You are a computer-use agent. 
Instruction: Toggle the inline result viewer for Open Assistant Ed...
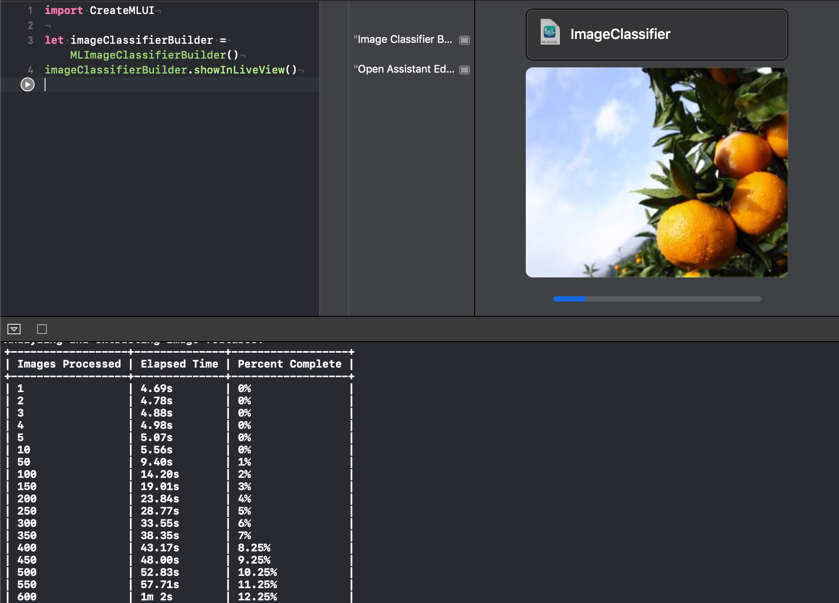pyautogui.click(x=465, y=69)
